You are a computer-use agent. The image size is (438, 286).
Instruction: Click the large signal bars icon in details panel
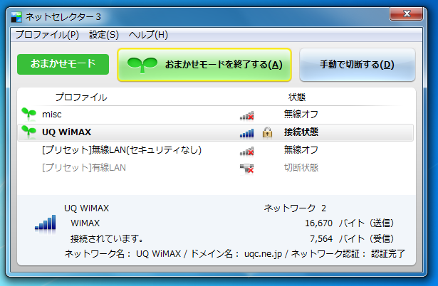click(x=45, y=223)
